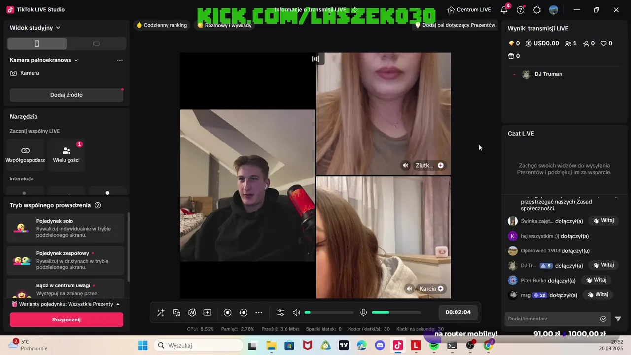Open Codzienny ranking tab

tap(162, 25)
